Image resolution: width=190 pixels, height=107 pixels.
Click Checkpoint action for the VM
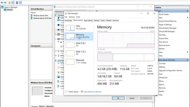163,78
